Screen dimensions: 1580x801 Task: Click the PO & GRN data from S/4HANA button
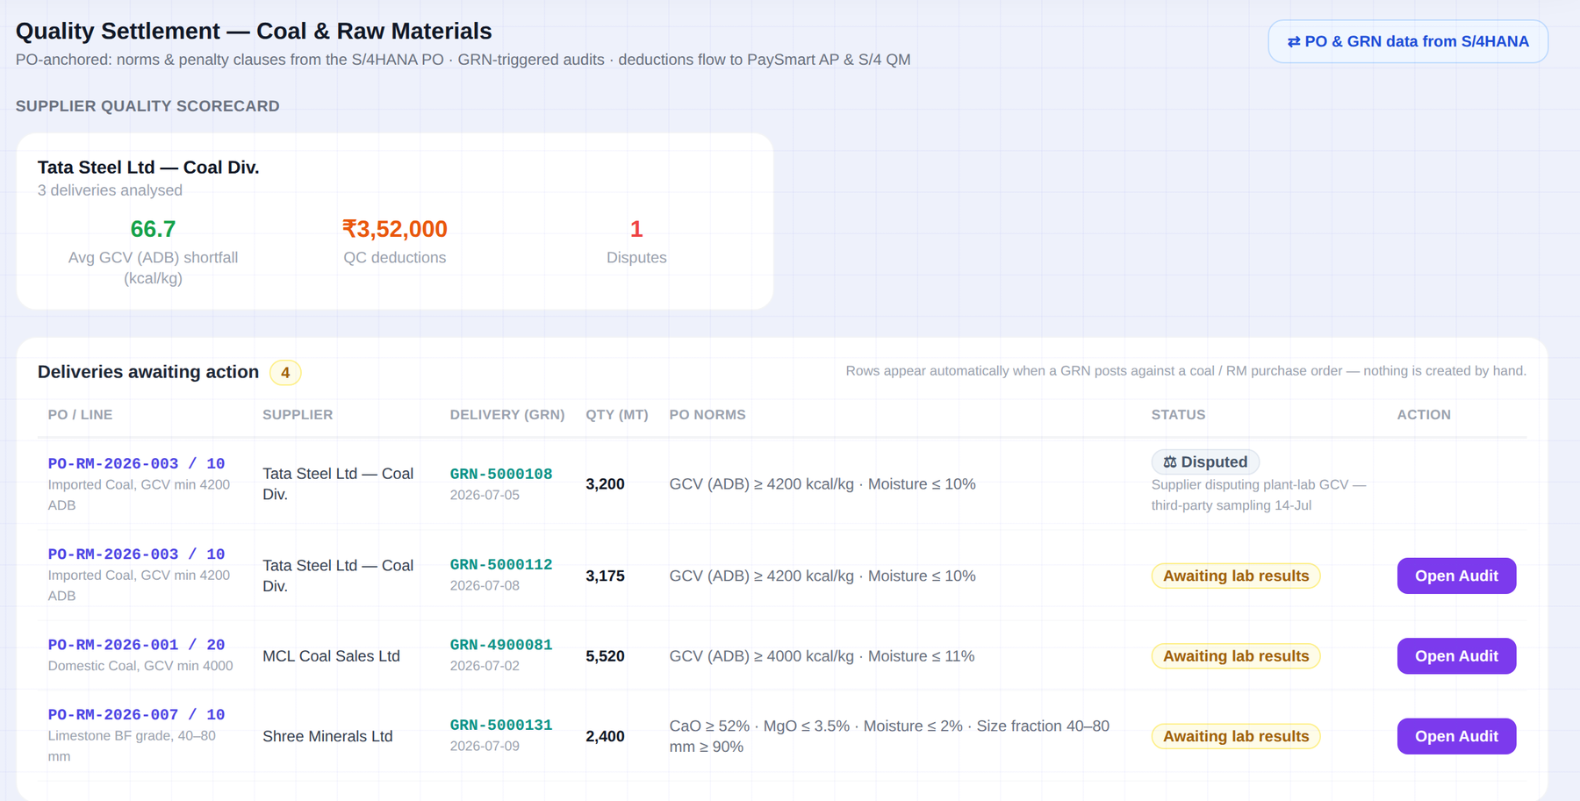pyautogui.click(x=1407, y=41)
